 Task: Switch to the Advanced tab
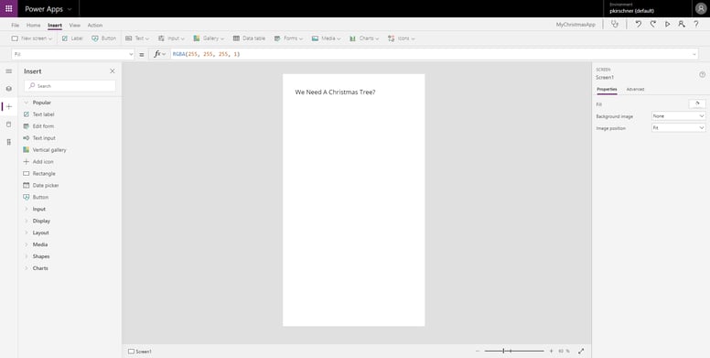pyautogui.click(x=635, y=90)
